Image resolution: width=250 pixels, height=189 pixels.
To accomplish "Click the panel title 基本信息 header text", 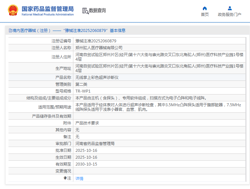I will (117, 31).
